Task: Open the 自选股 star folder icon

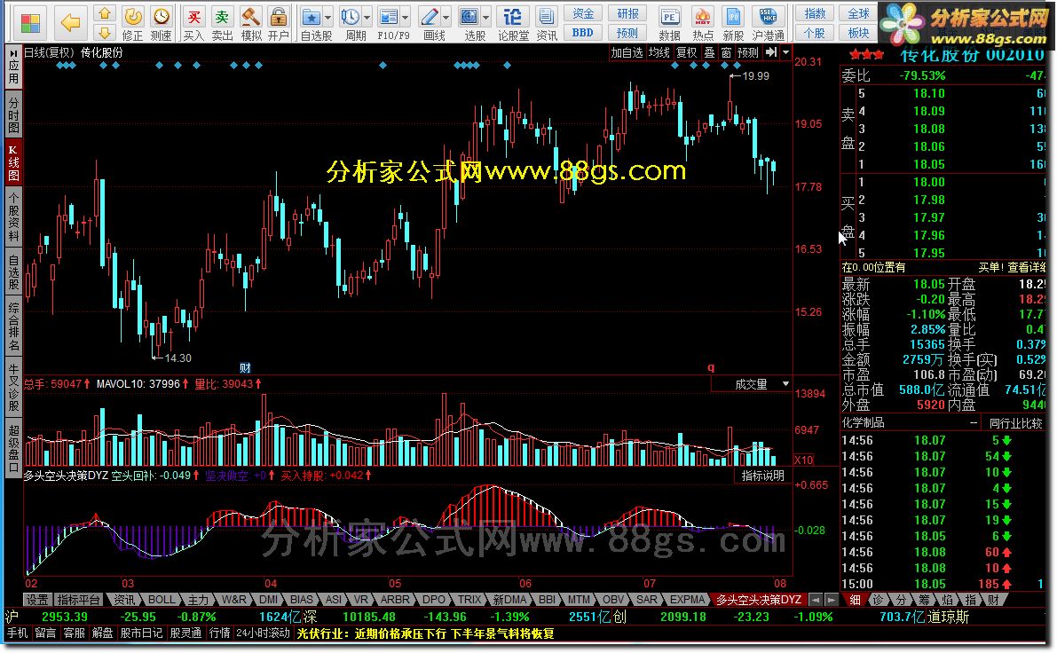Action: point(311,18)
